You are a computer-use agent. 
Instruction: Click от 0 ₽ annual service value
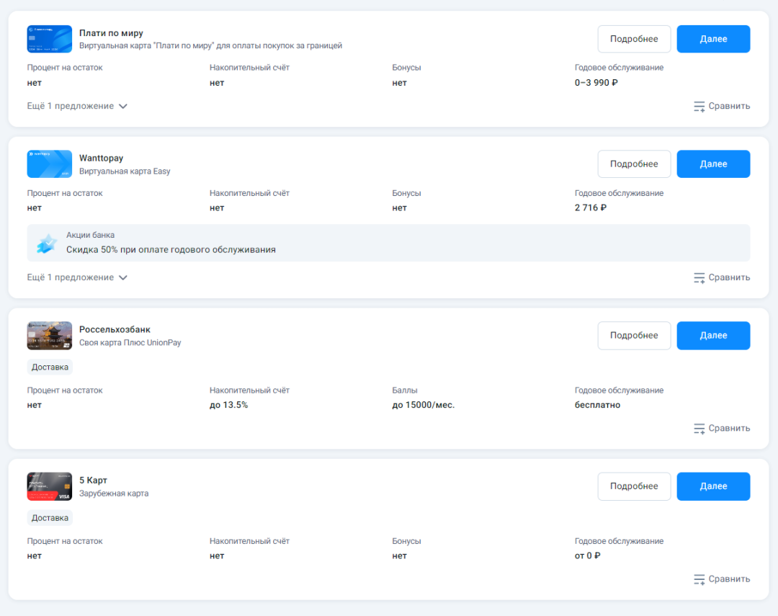pos(588,556)
